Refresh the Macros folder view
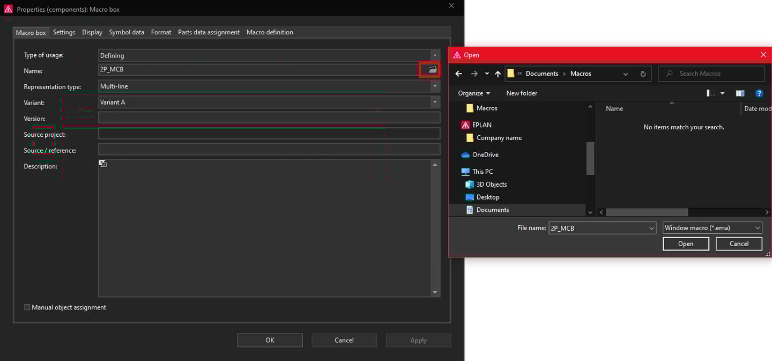The image size is (772, 361). tap(643, 73)
